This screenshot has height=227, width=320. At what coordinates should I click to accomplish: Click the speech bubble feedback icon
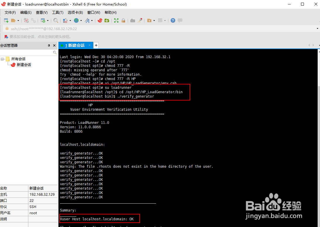[x=180, y=20]
